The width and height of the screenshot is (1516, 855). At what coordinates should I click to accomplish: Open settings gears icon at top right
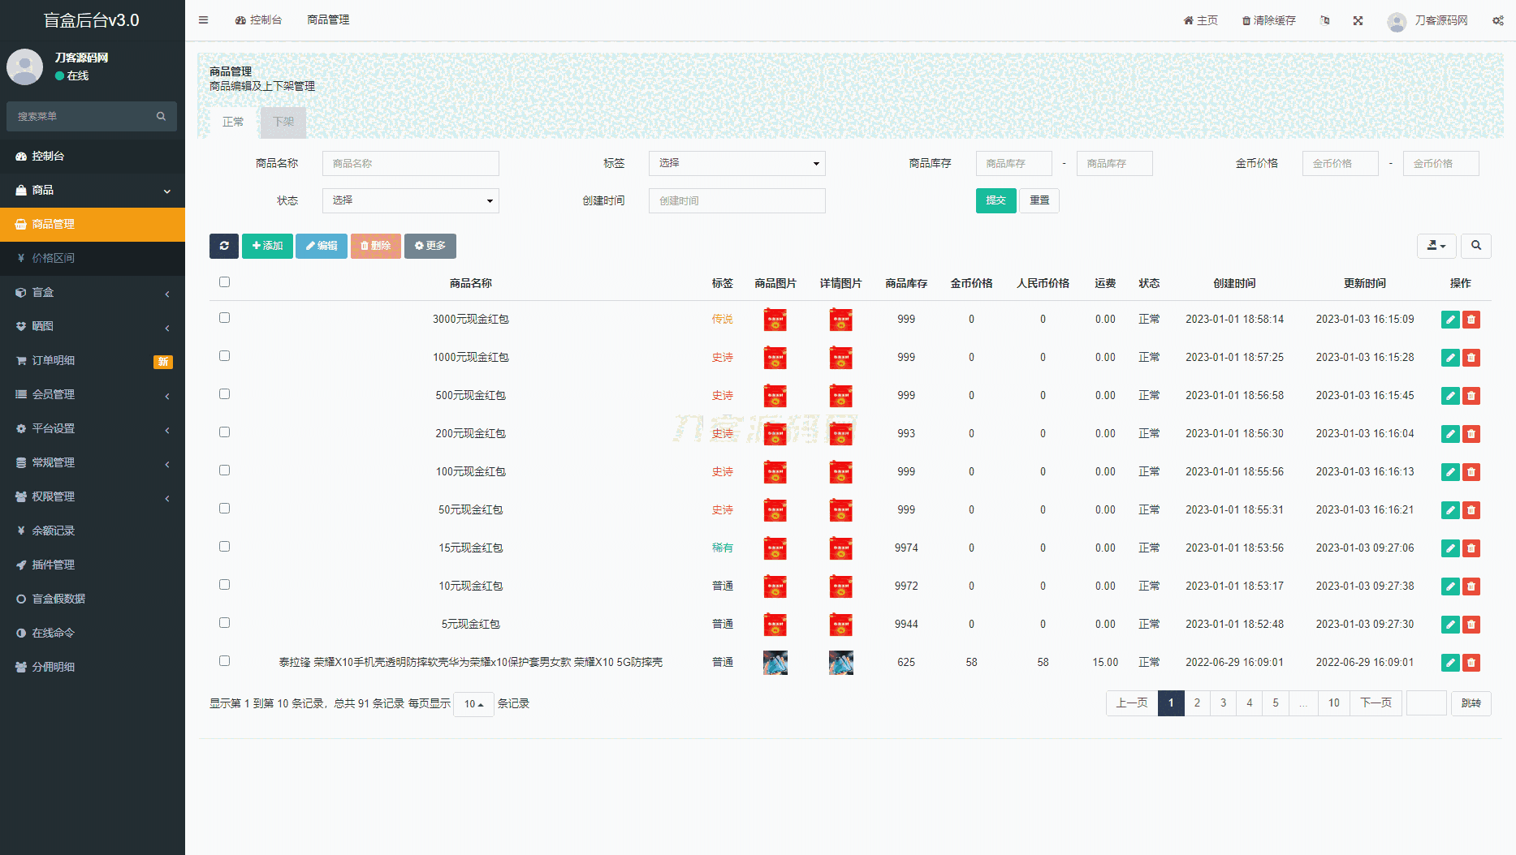coord(1497,20)
